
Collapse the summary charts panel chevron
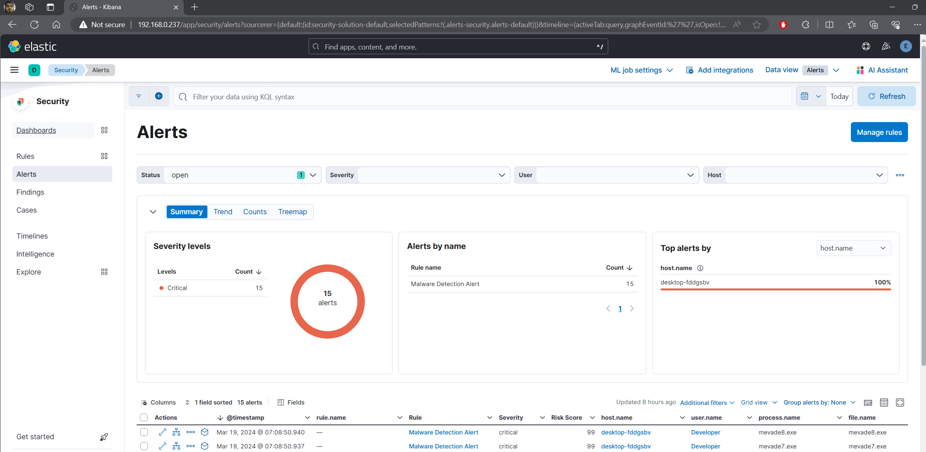(x=153, y=212)
